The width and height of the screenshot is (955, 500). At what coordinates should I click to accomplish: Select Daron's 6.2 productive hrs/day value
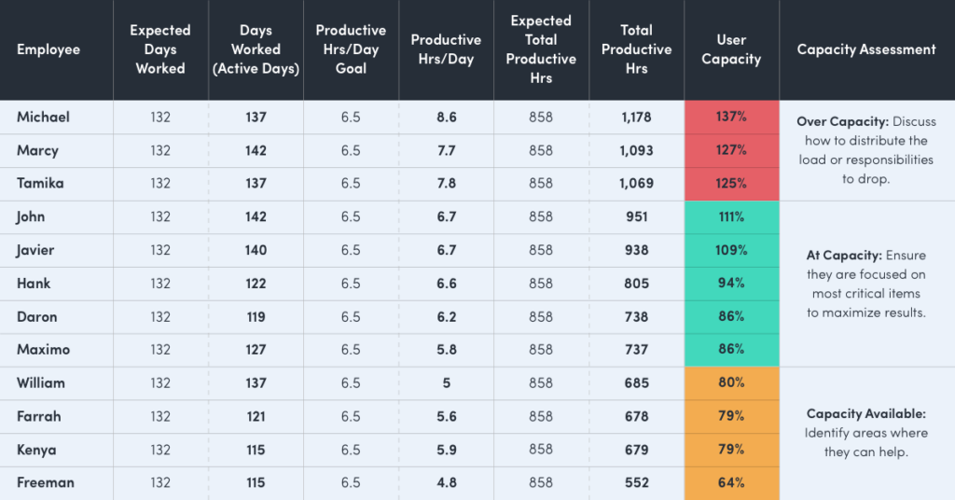coord(446,316)
